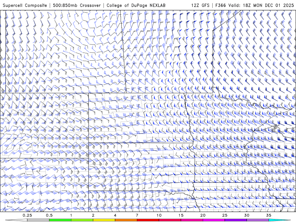This screenshot has width=296, height=222.
Task: Select the magenta colorbar segment between 20 and 25
Action: (x=214, y=220)
